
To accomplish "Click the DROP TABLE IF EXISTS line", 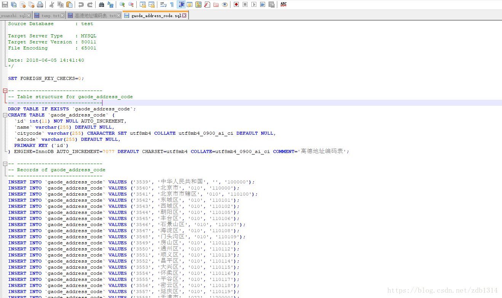I will coord(72,109).
